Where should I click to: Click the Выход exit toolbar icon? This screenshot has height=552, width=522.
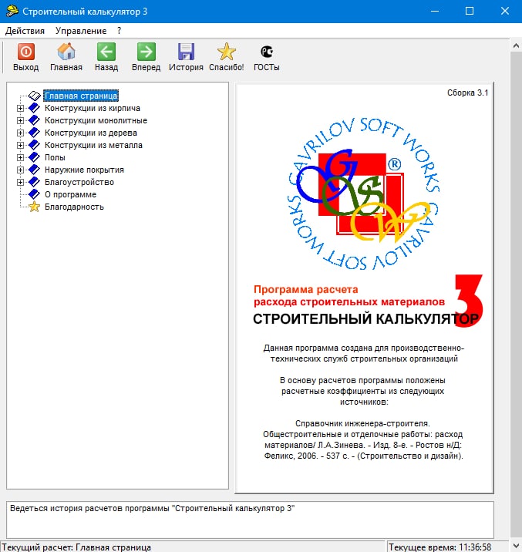point(26,52)
